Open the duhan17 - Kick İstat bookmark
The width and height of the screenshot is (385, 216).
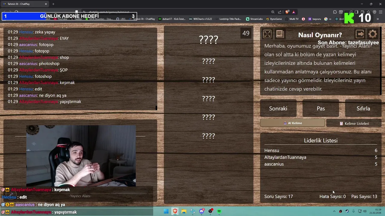point(172,19)
